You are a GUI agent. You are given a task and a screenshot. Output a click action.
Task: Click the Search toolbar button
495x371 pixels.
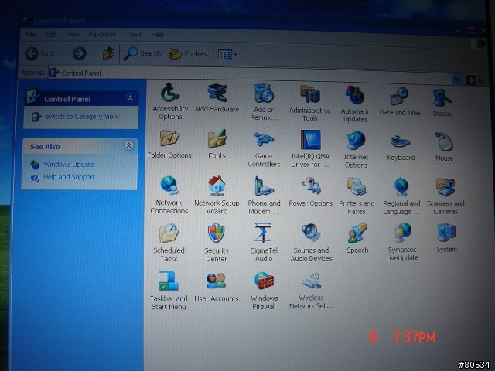(x=142, y=53)
